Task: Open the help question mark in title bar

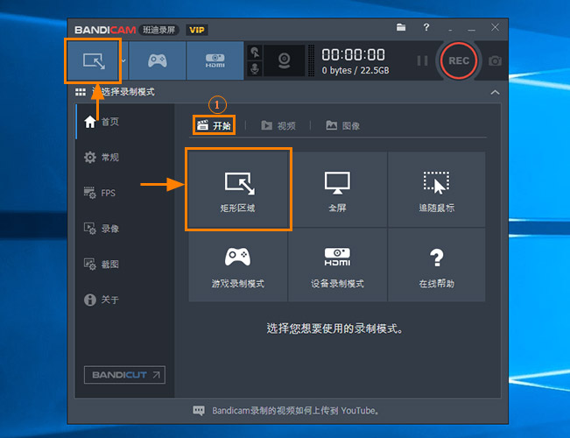Action: pos(426,27)
